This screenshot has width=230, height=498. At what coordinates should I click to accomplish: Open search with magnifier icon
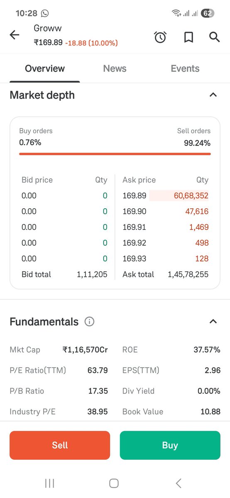click(214, 37)
